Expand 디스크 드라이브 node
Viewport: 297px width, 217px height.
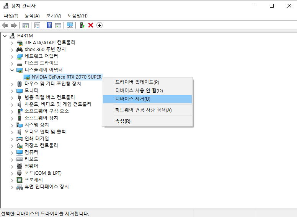[12, 64]
